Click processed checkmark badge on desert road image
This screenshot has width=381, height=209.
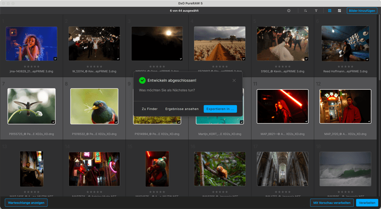click(243, 59)
